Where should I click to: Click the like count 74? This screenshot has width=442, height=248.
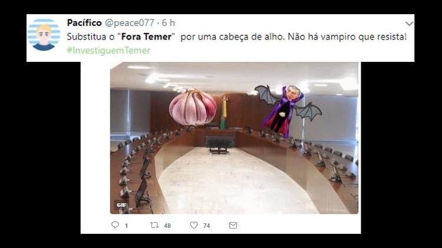pos(207,226)
